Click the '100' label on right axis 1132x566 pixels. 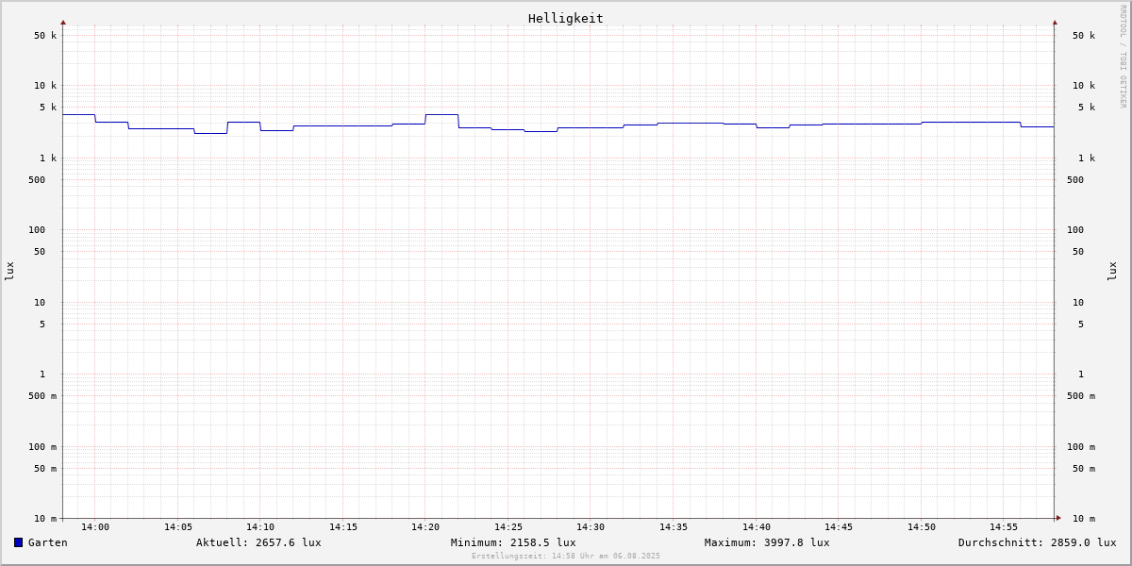coord(1075,230)
